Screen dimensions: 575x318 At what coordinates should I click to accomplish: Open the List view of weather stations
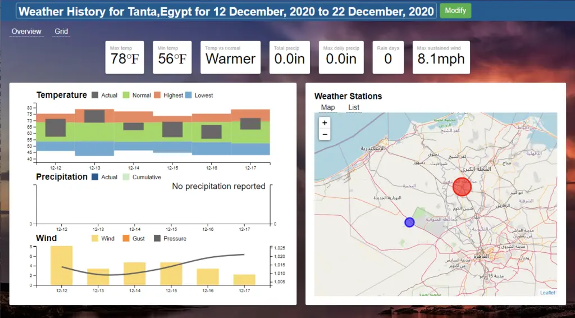coord(354,107)
